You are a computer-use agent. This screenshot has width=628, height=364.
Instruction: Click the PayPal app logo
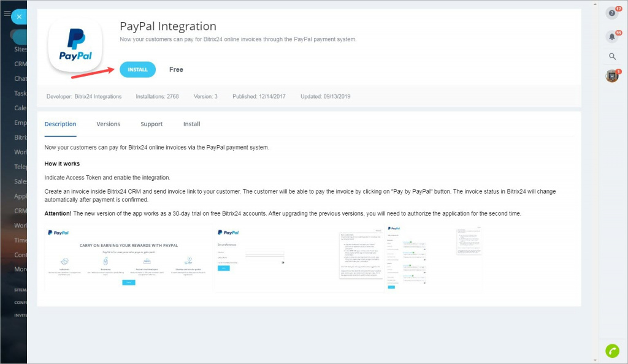(75, 45)
